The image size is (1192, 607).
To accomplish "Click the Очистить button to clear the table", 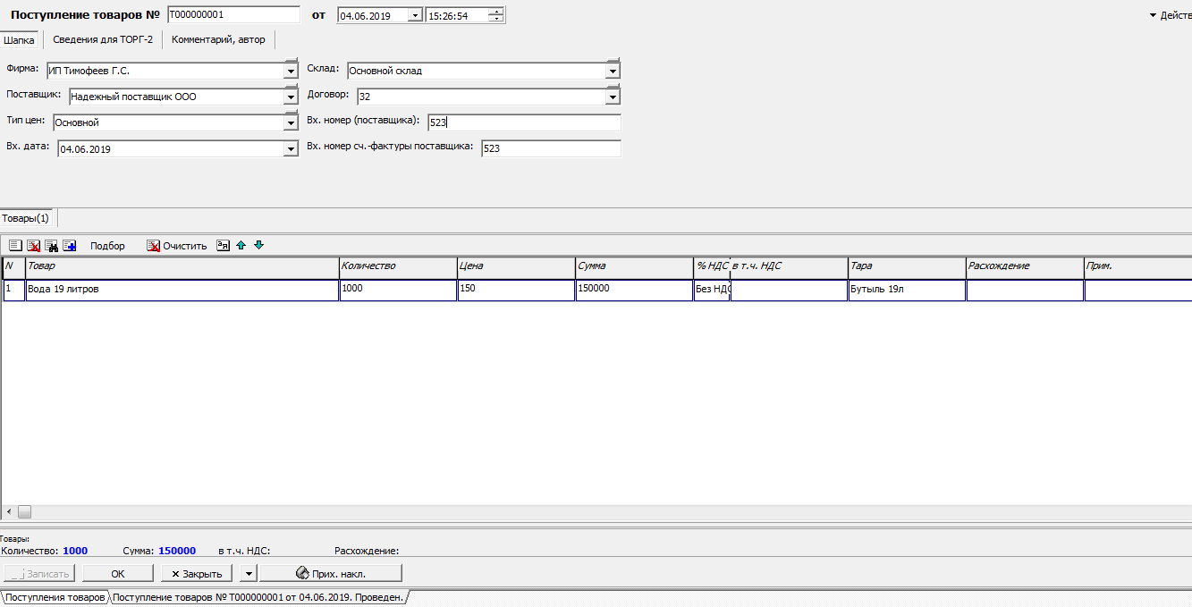I will [177, 246].
